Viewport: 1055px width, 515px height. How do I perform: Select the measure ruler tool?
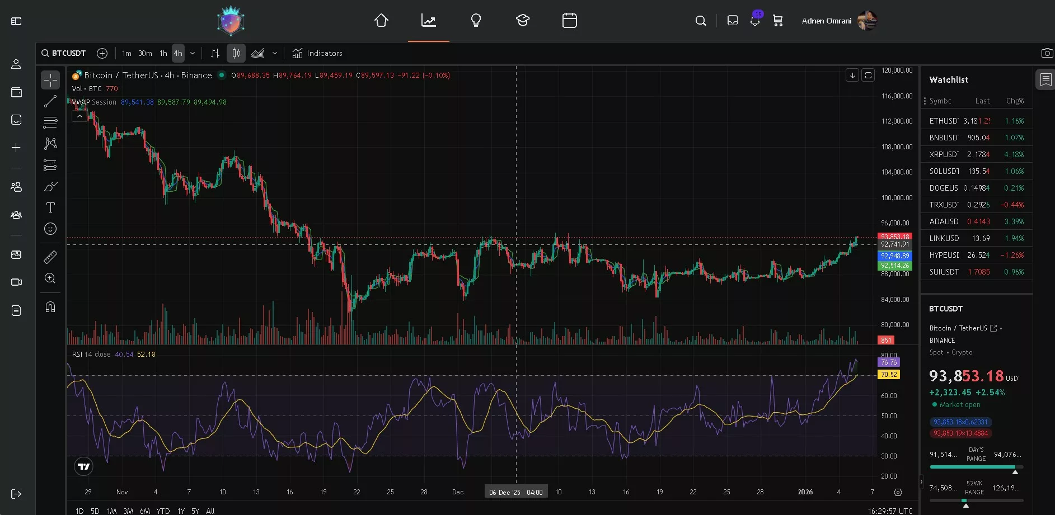point(50,257)
